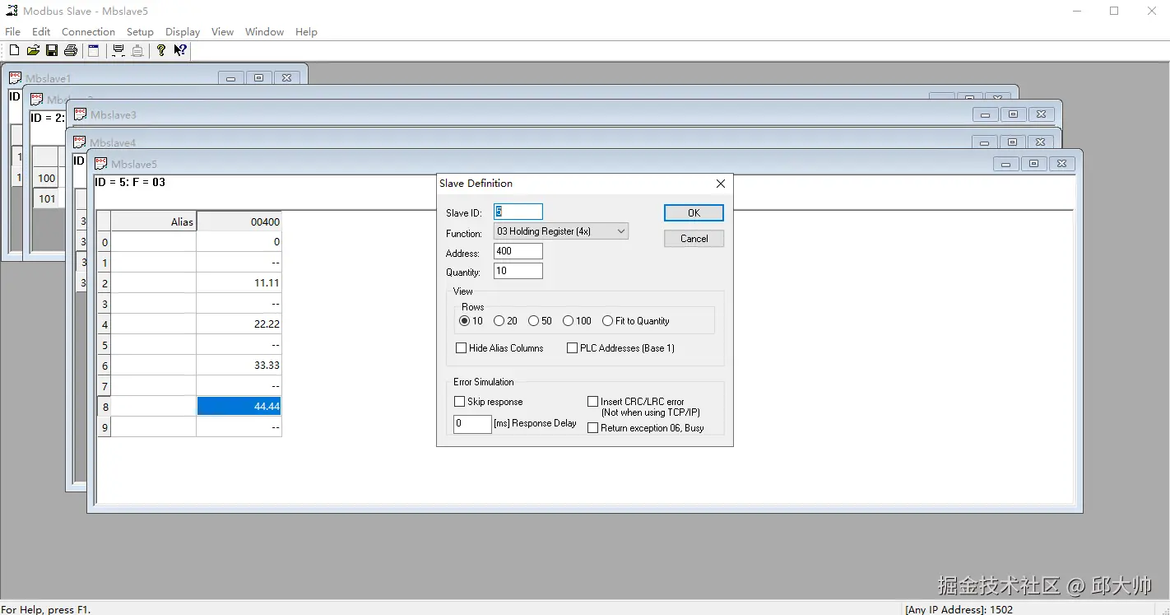The image size is (1170, 615).
Task: Click the Connect toolbar icon
Action: coord(118,50)
